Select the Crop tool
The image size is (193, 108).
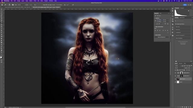2,17
